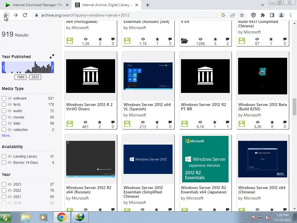
Task: Check the 2023 year checkbox
Action: pos(4,184)
